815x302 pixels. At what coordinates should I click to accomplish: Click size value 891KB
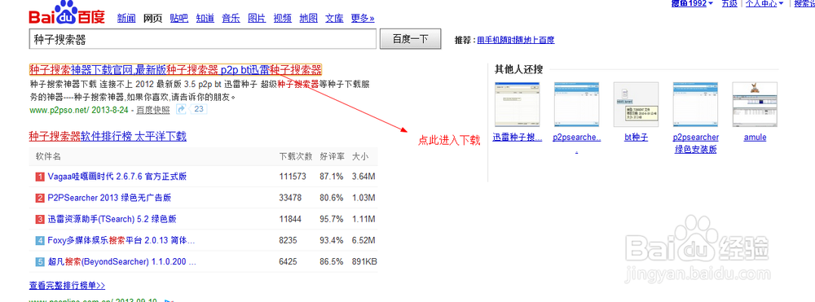click(x=364, y=261)
